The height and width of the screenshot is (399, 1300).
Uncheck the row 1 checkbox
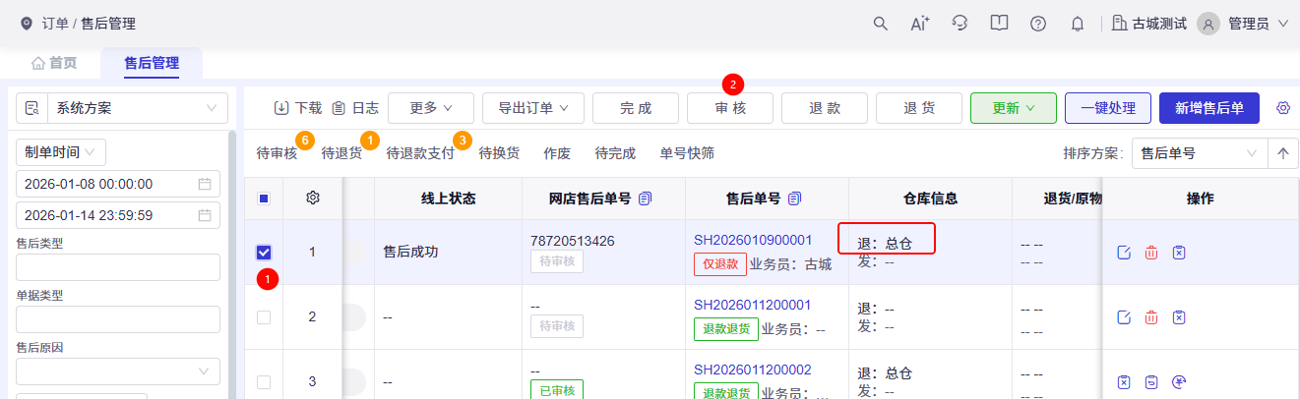[x=264, y=253]
